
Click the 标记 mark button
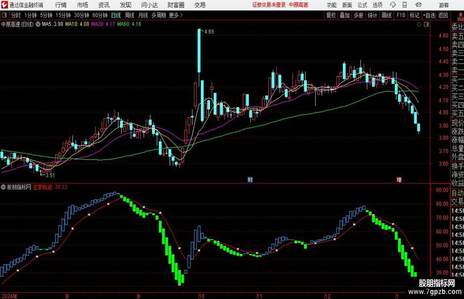coord(414,15)
